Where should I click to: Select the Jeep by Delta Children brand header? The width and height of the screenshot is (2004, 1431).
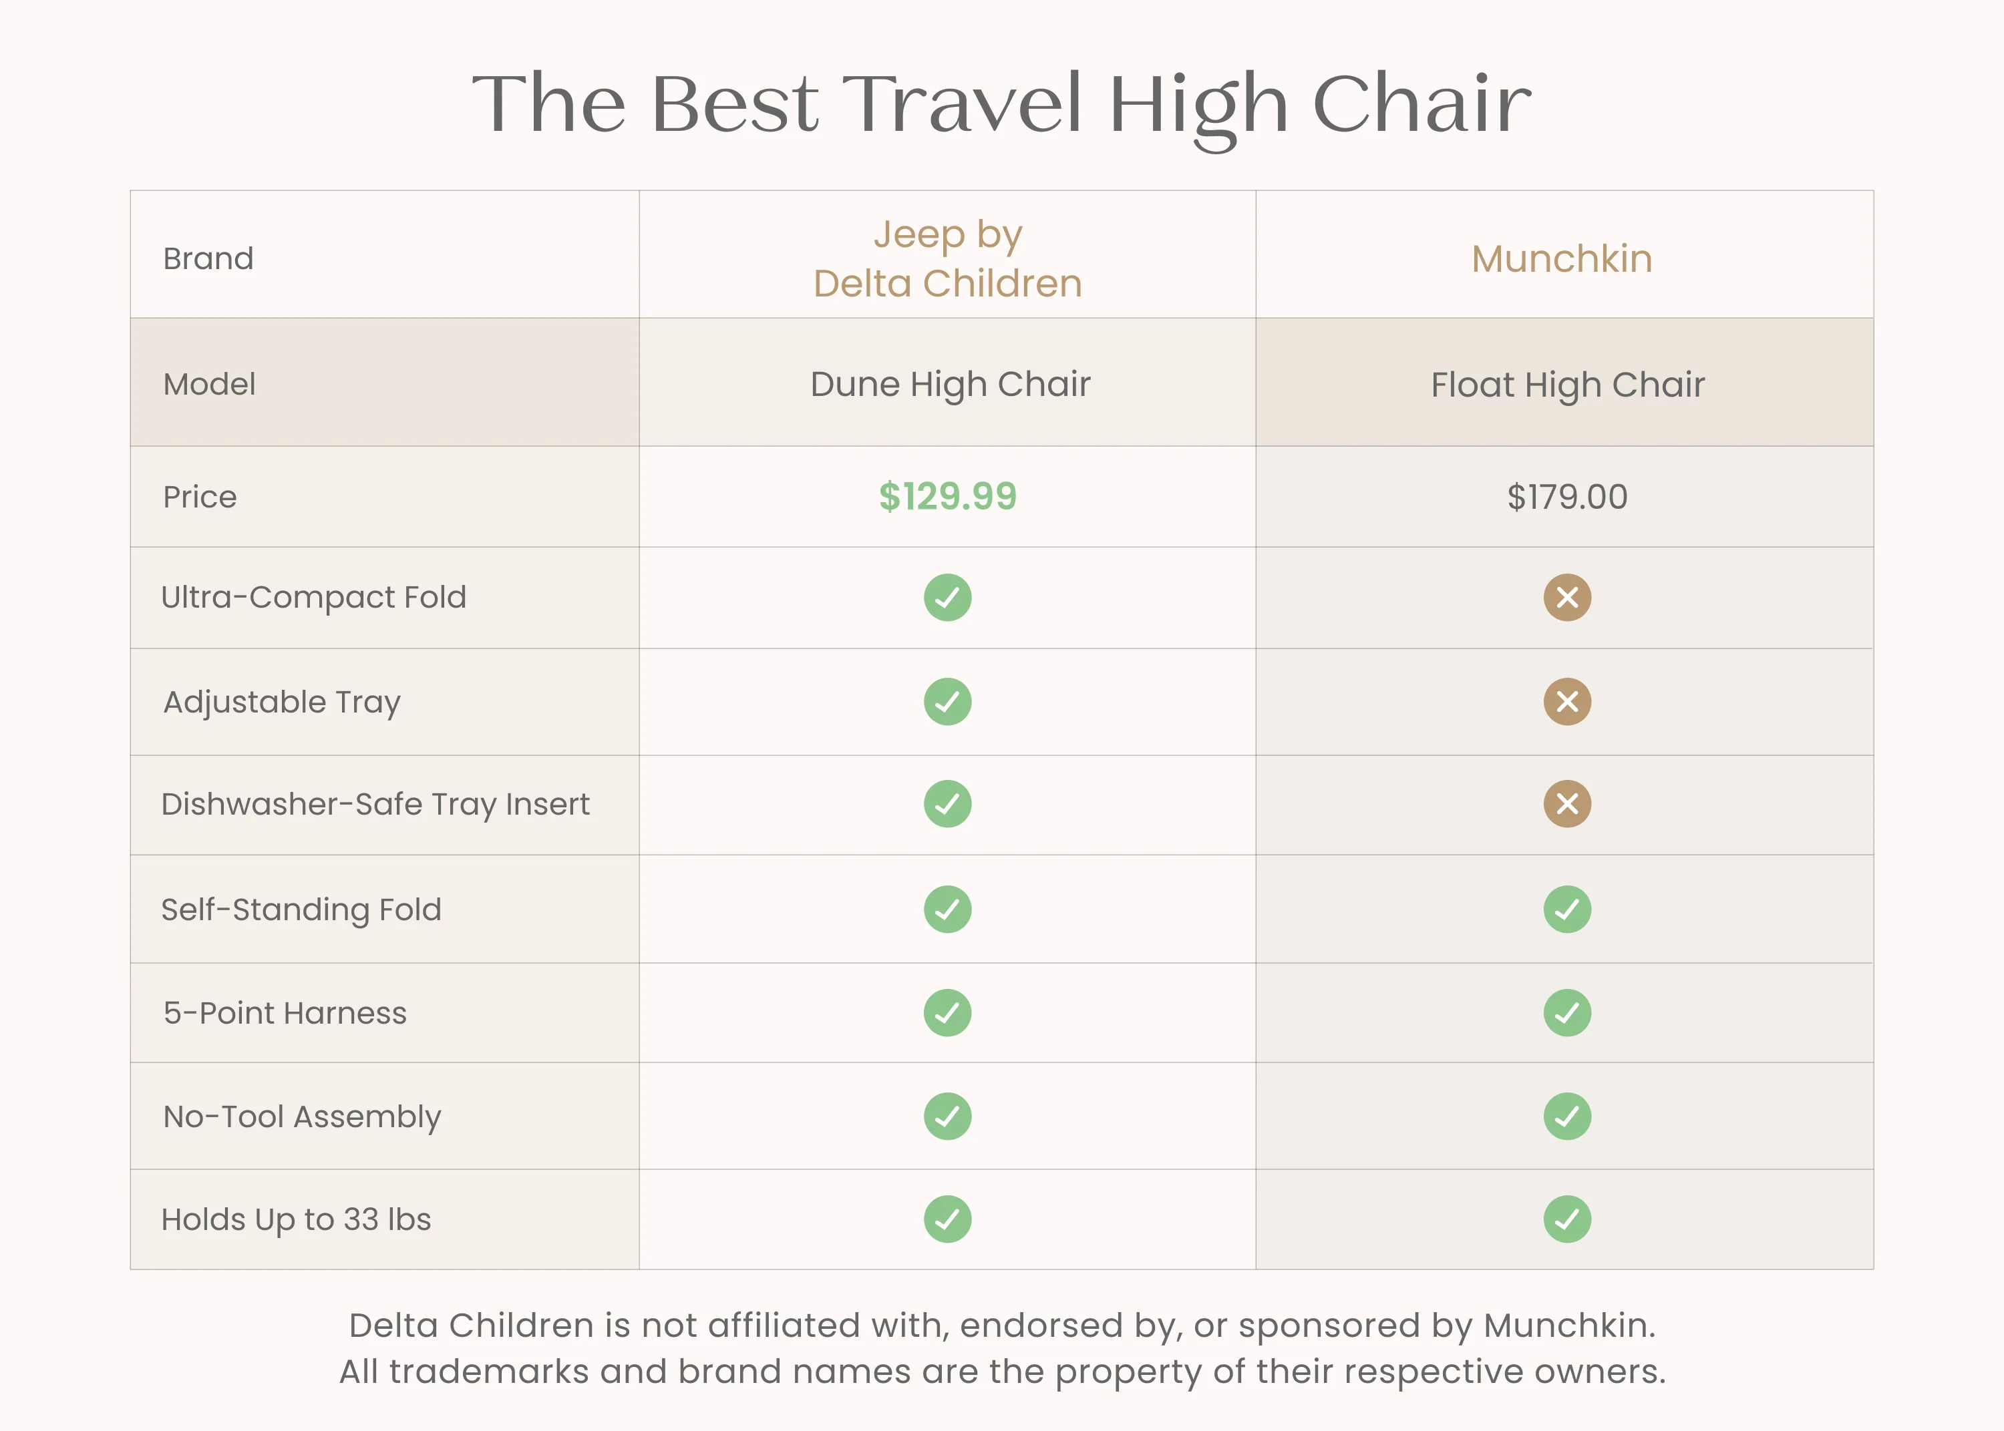point(947,258)
